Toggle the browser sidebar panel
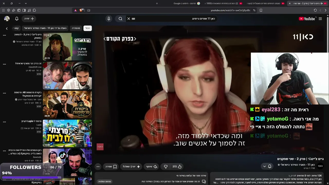Image resolution: width=329 pixels, height=185 pixels. (24, 10)
